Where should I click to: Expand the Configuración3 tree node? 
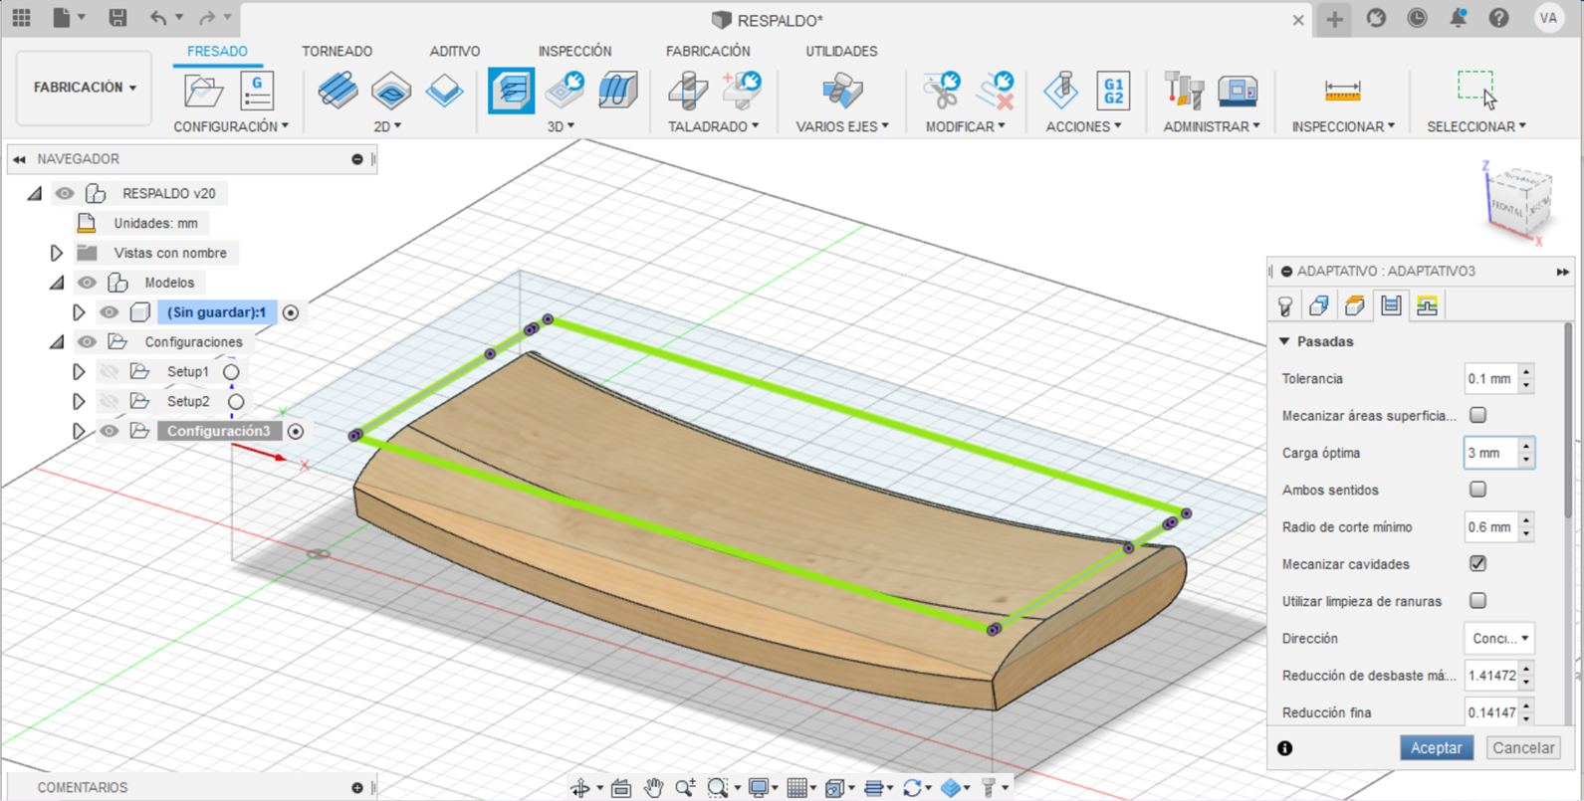click(79, 431)
